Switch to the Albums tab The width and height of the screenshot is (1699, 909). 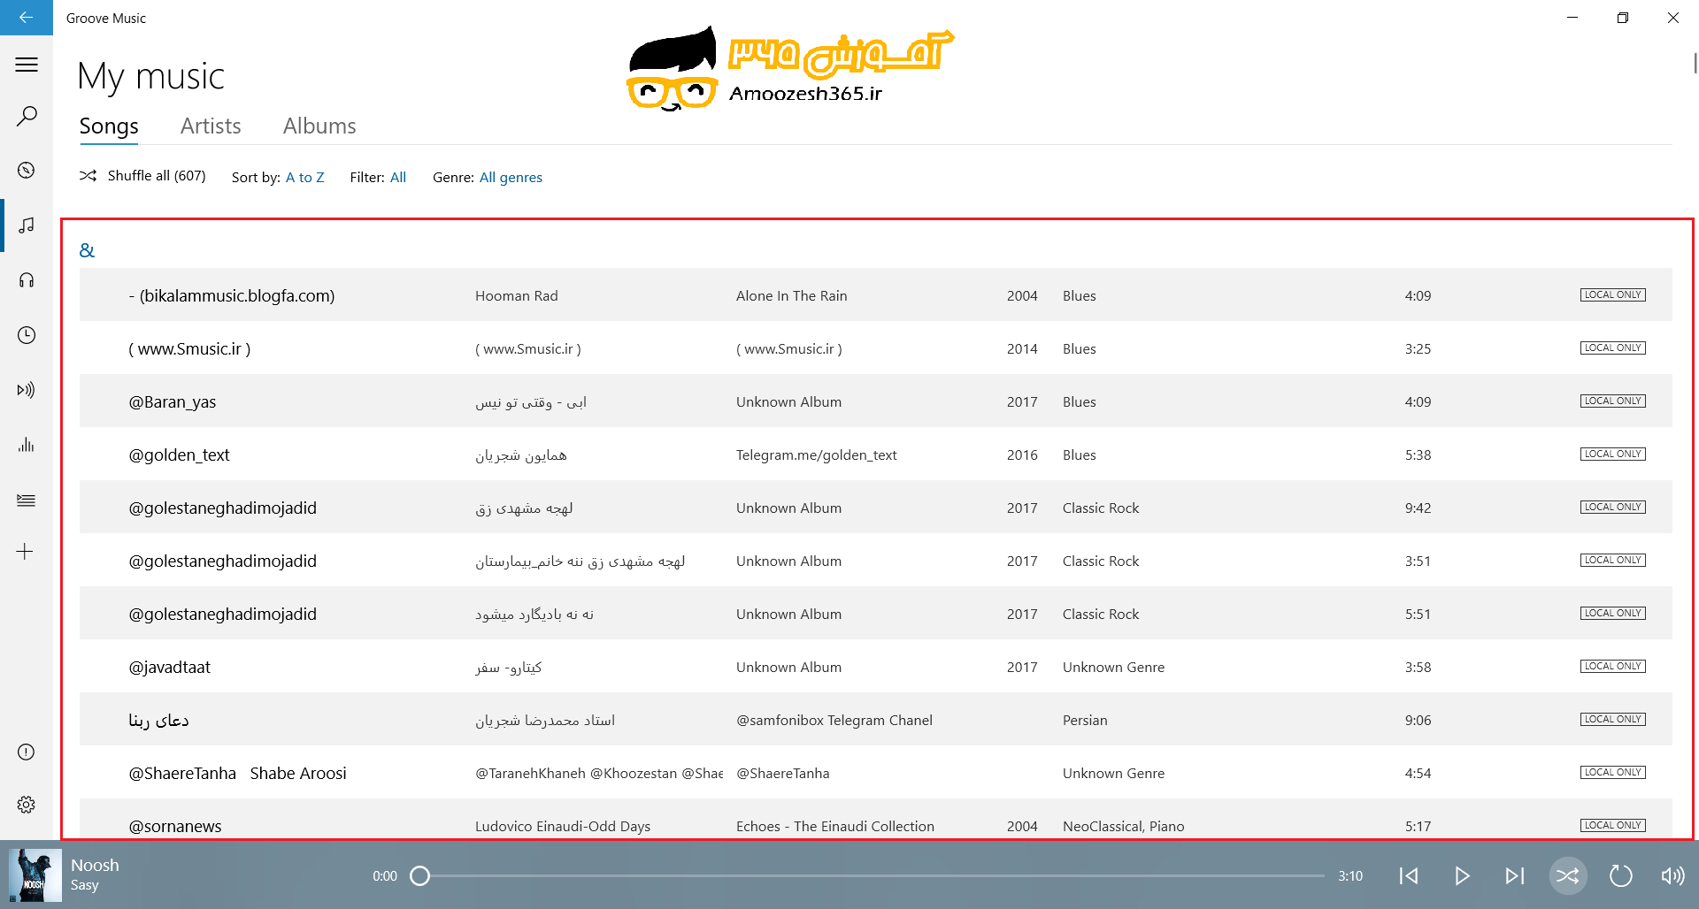(x=319, y=126)
